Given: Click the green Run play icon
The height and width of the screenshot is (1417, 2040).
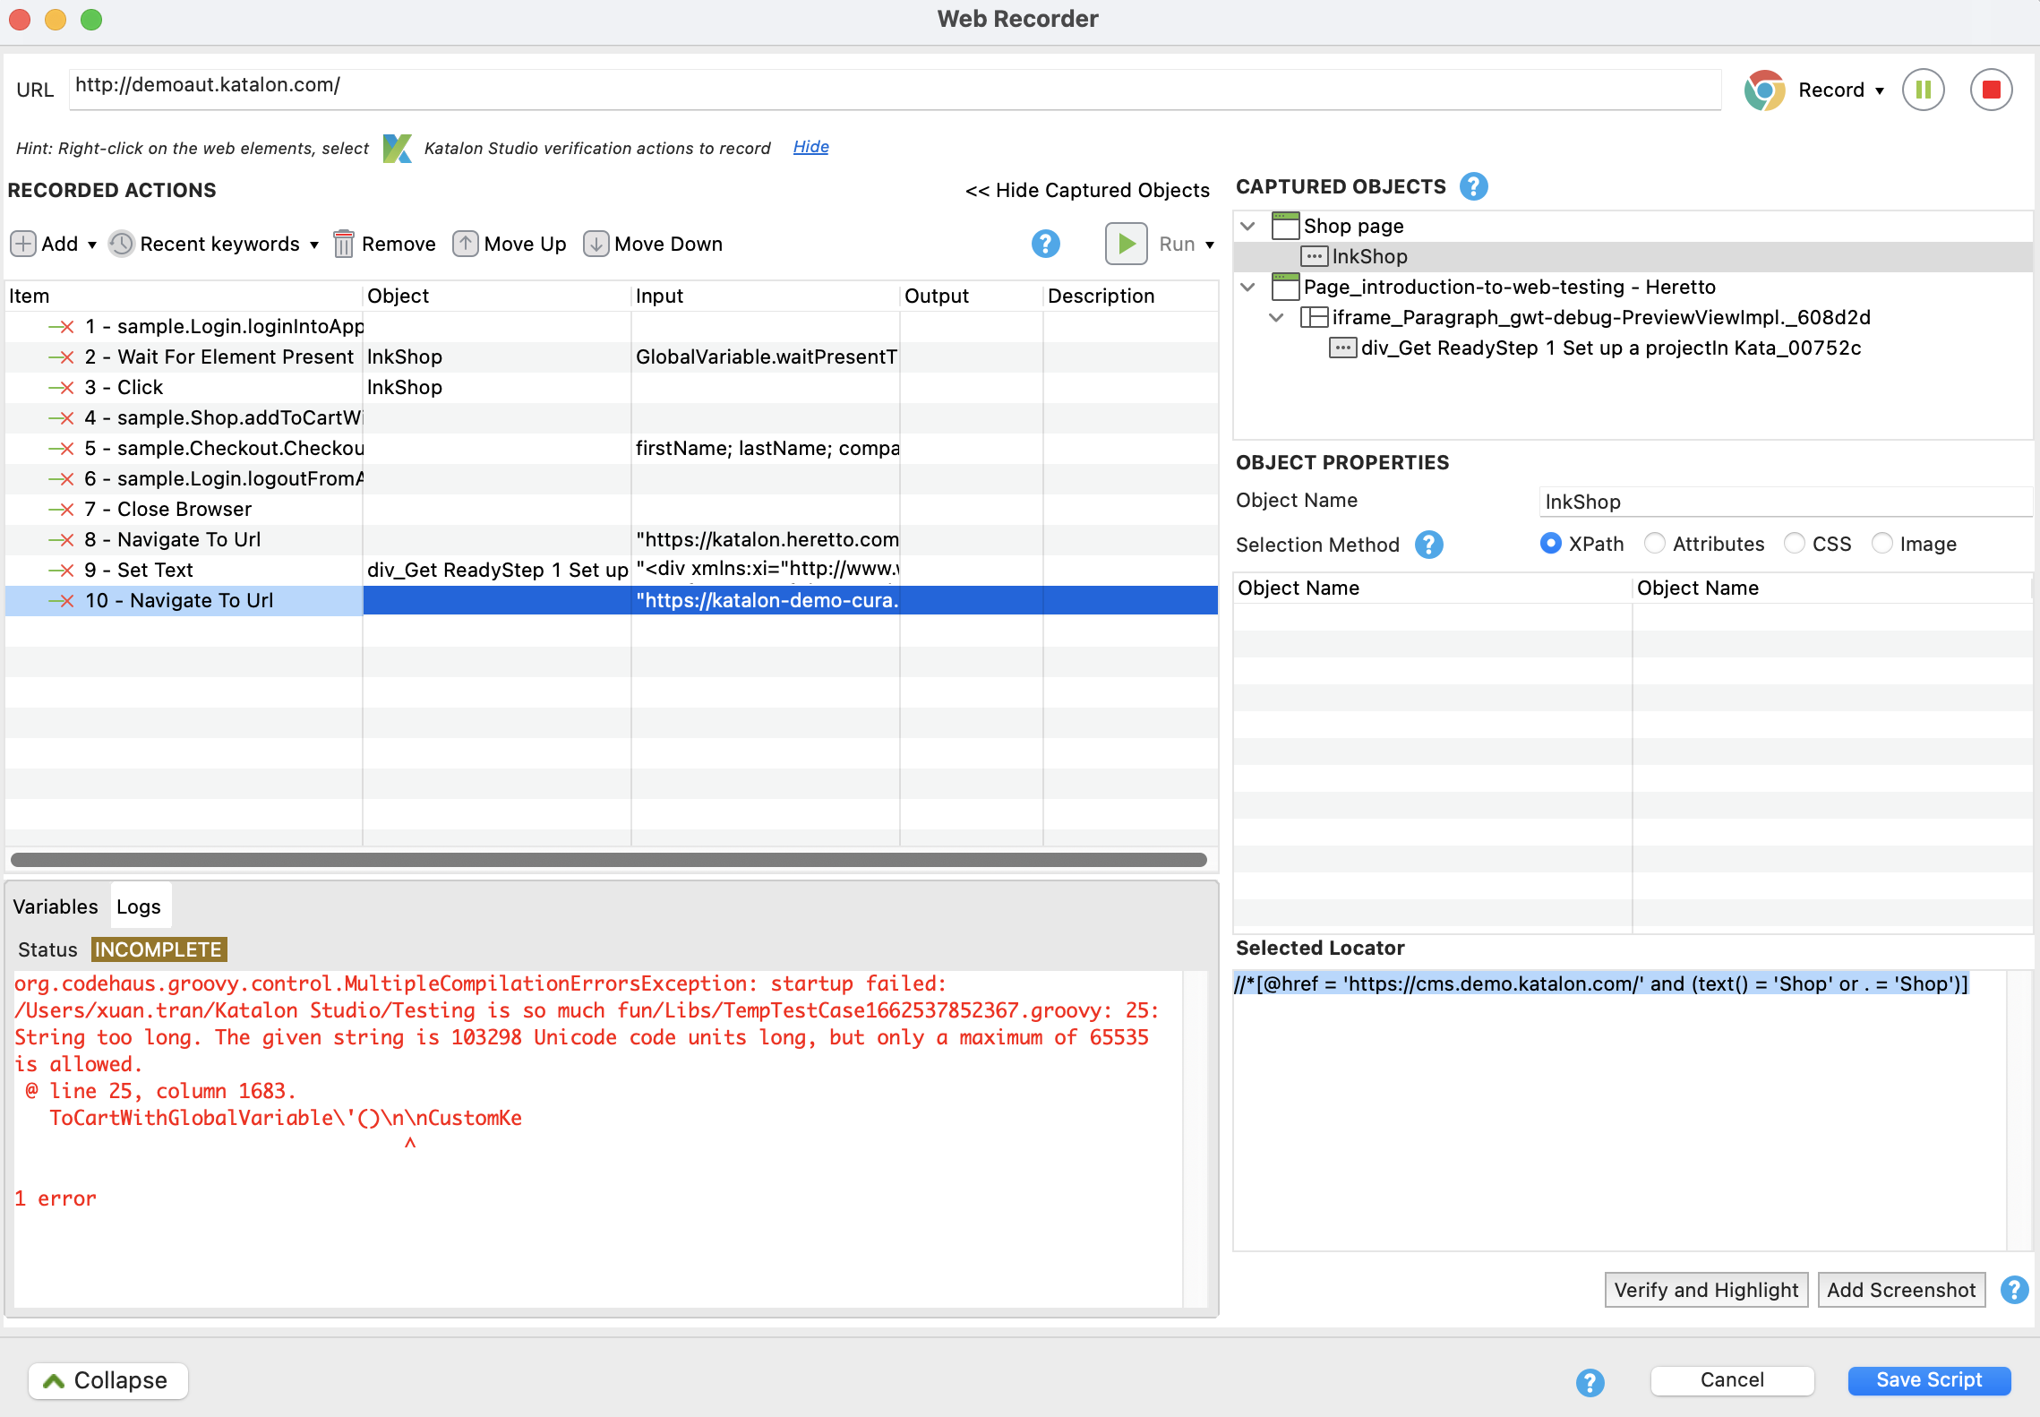Looking at the screenshot, I should coord(1126,244).
